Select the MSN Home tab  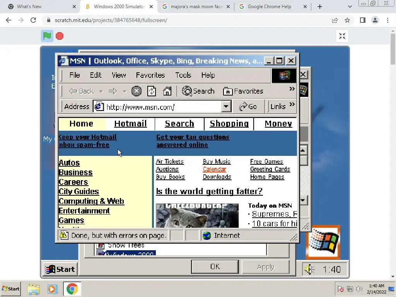tap(81, 124)
